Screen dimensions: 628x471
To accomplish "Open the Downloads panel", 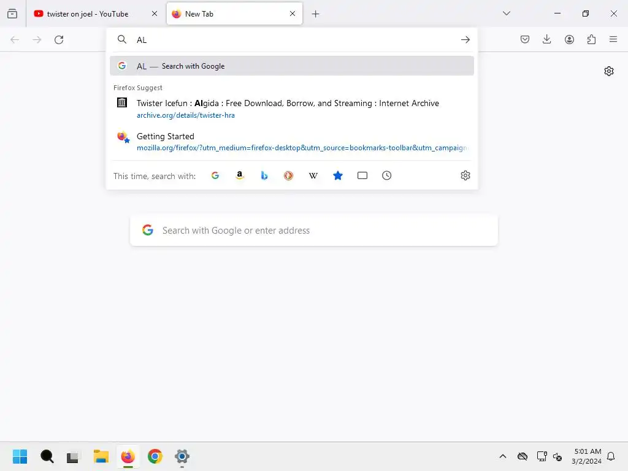I will [546, 39].
